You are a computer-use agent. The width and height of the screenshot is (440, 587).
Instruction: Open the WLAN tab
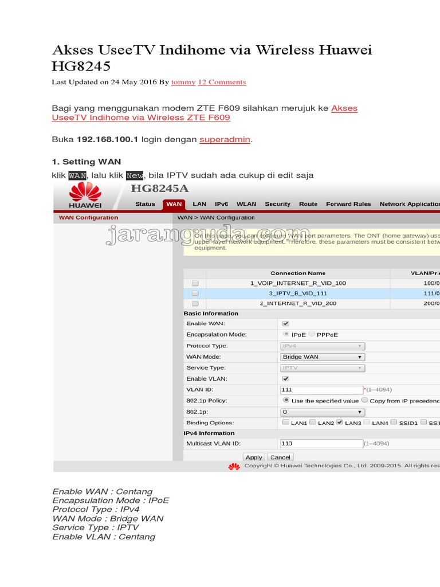(246, 204)
